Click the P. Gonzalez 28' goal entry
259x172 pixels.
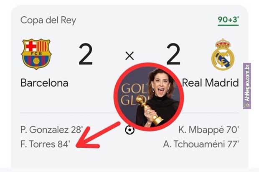51,130
